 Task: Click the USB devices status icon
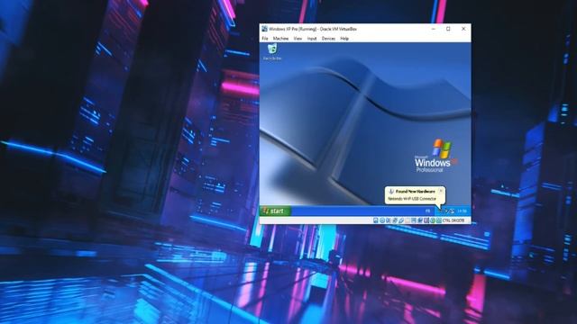tap(401, 220)
